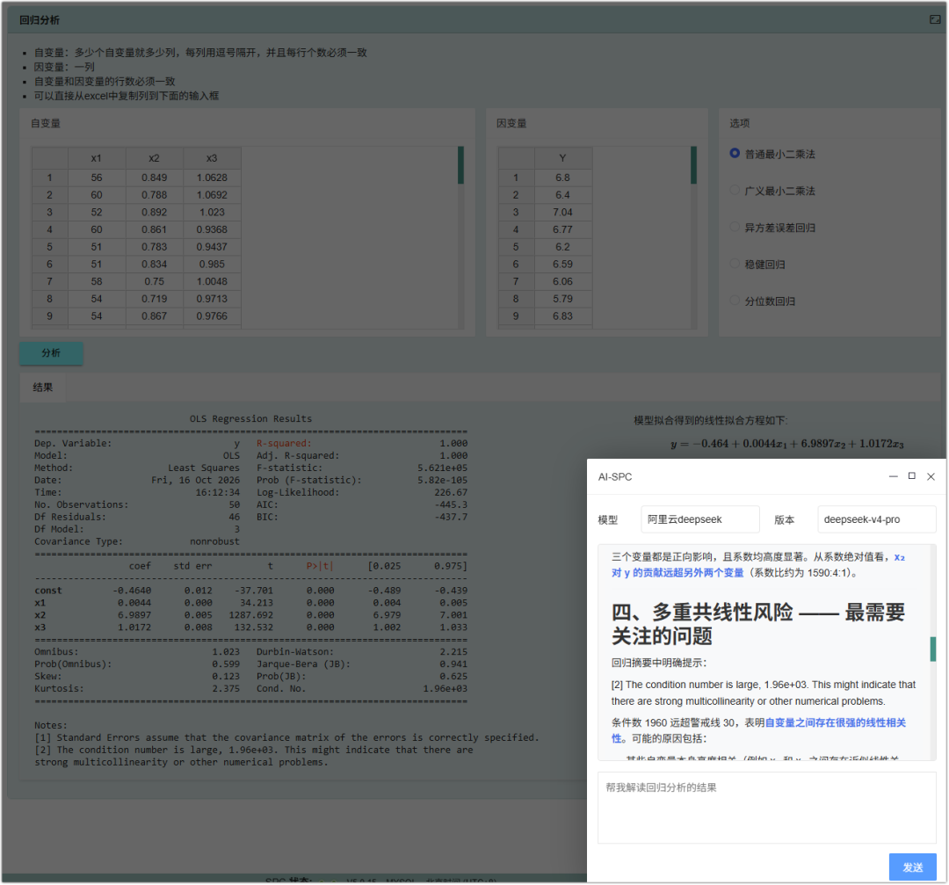This screenshot has height=885, width=949.
Task: Select the Y column header in 因变量 table
Action: [x=563, y=158]
